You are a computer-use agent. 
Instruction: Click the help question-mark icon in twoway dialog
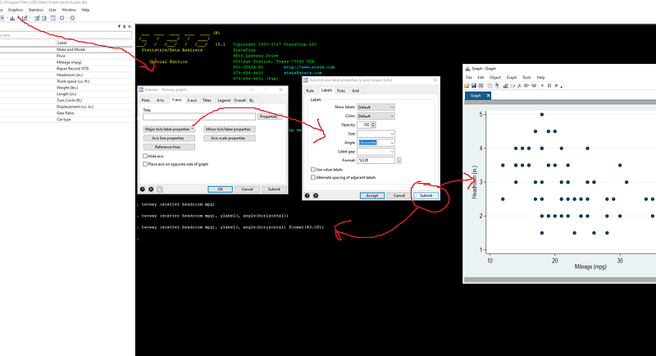142,189
